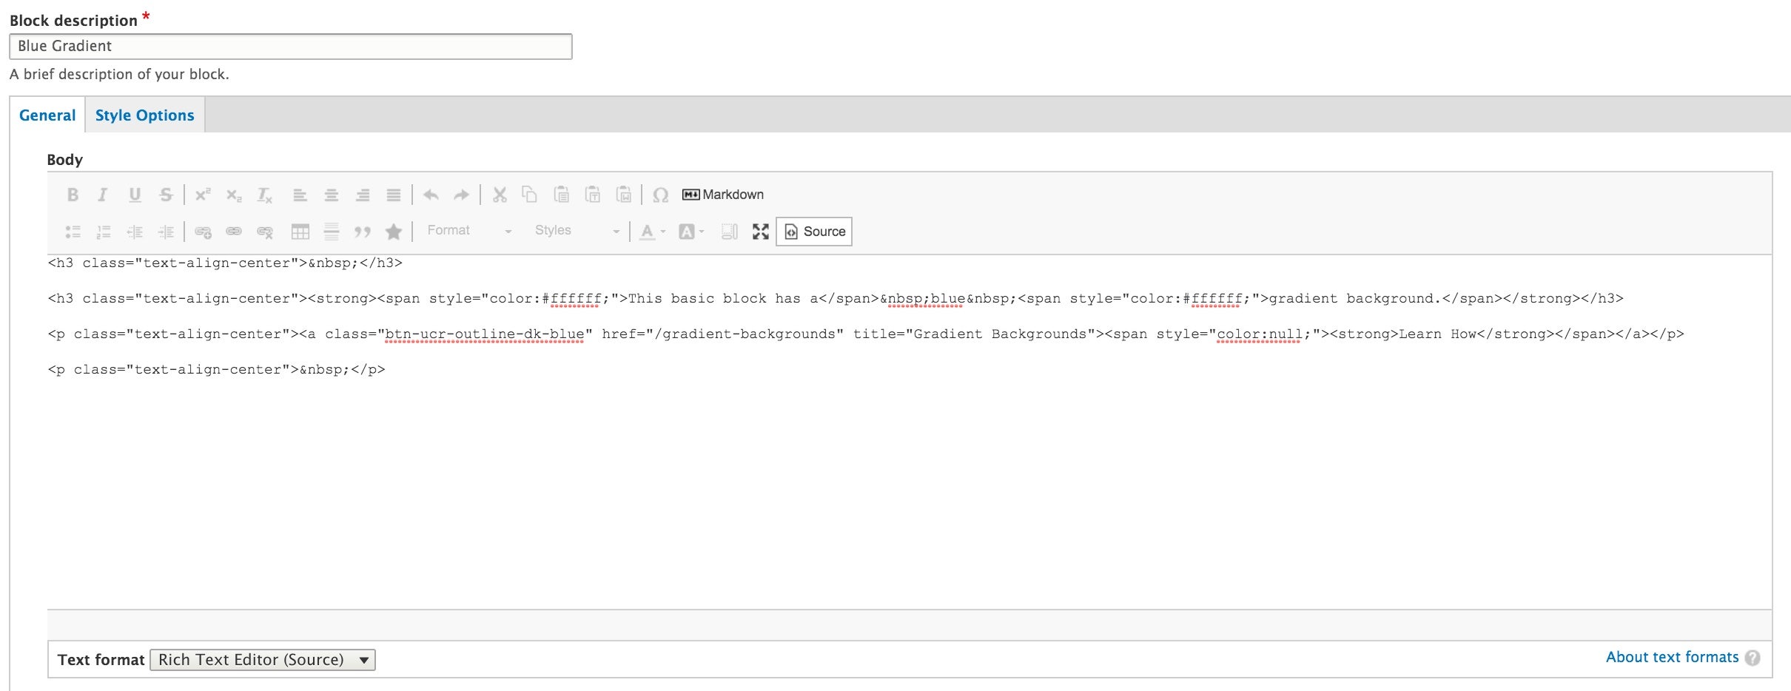The height and width of the screenshot is (691, 1791).
Task: Switch to the Style Options tab
Action: point(144,115)
